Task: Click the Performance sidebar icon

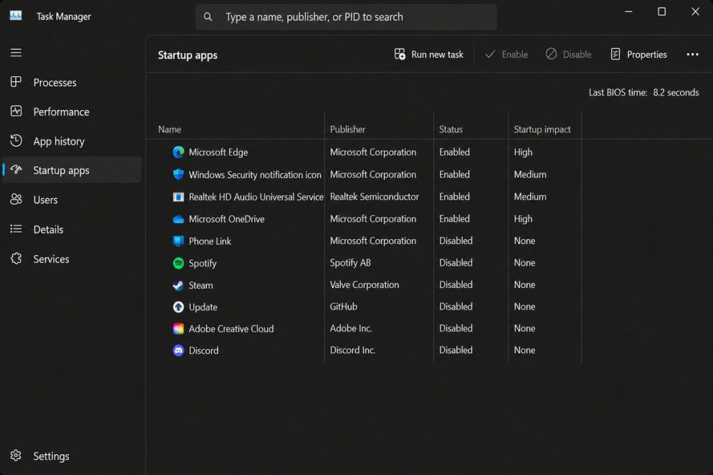Action: click(x=16, y=111)
